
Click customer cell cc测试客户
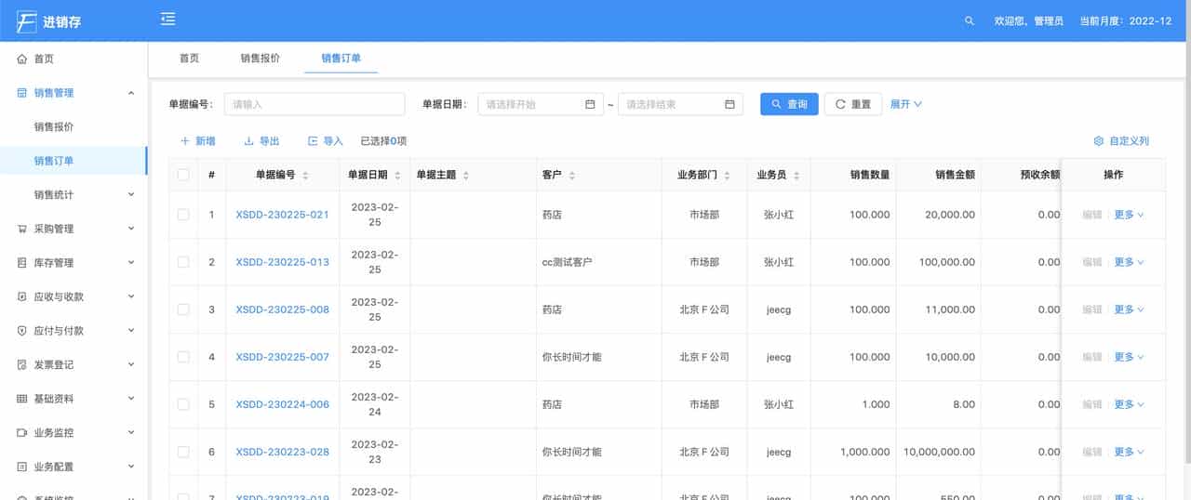[x=568, y=262]
